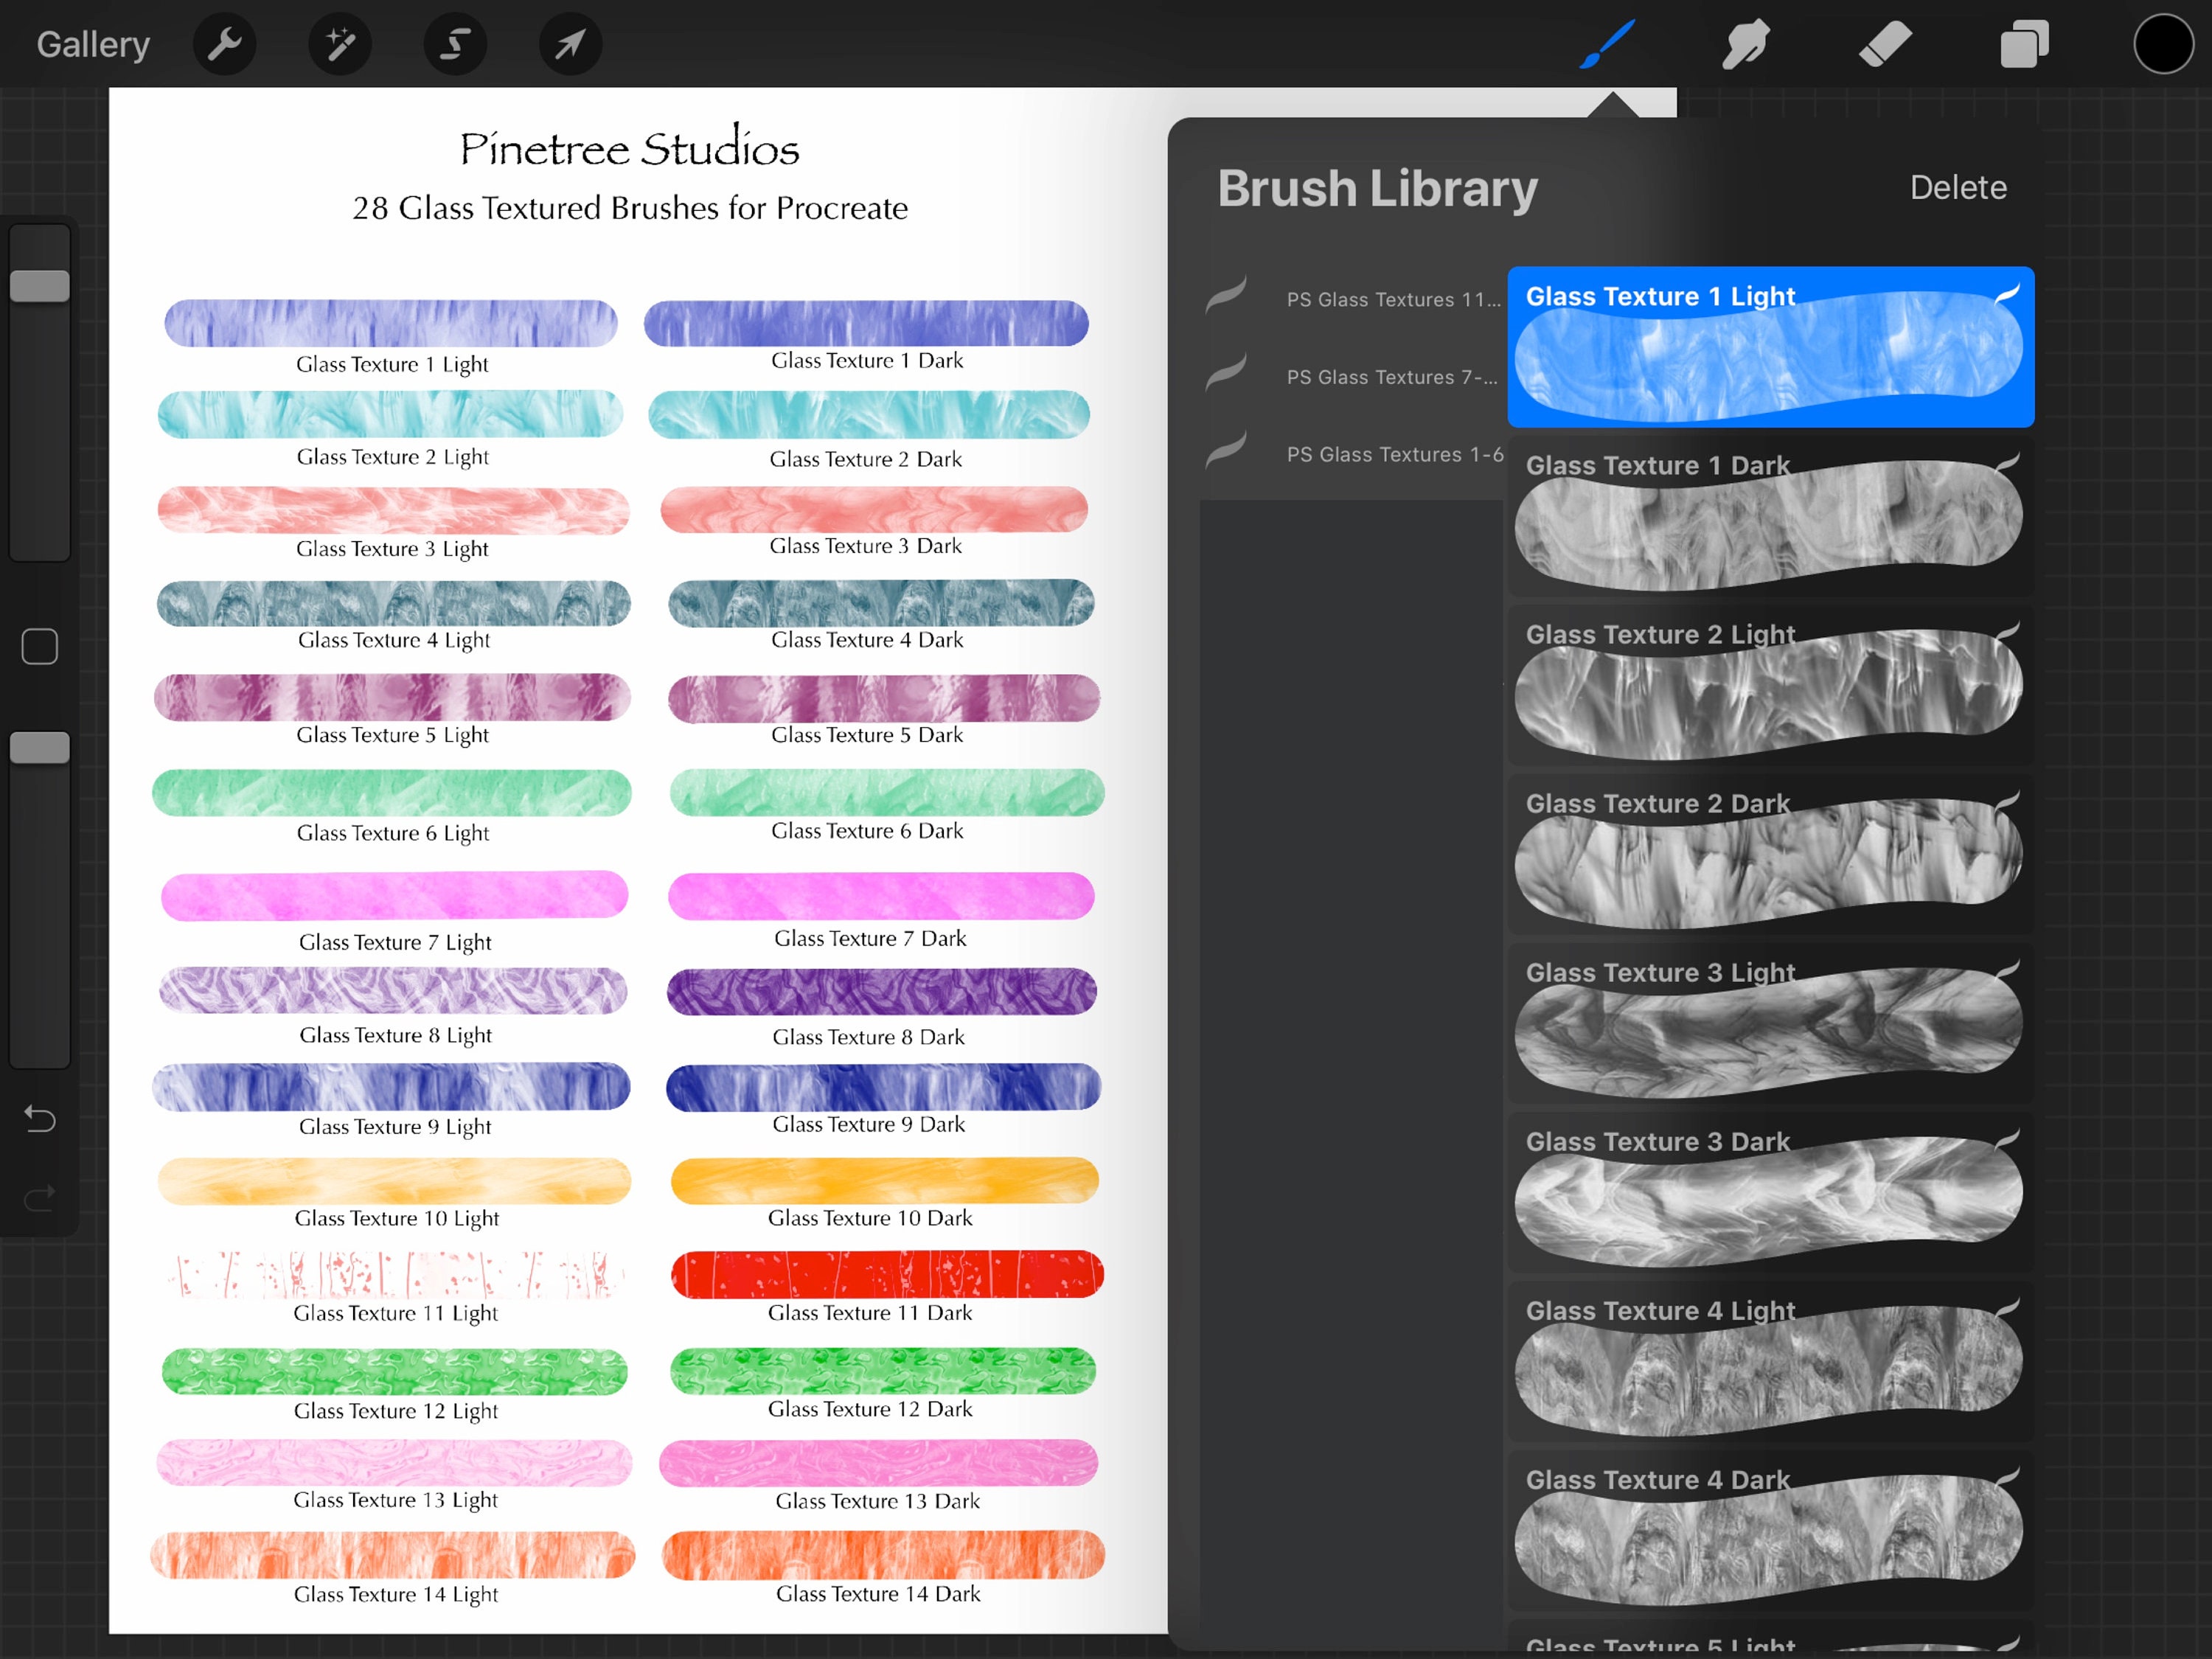This screenshot has height=1659, width=2212.
Task: Tap Delete in the Brush Library
Action: click(1958, 188)
